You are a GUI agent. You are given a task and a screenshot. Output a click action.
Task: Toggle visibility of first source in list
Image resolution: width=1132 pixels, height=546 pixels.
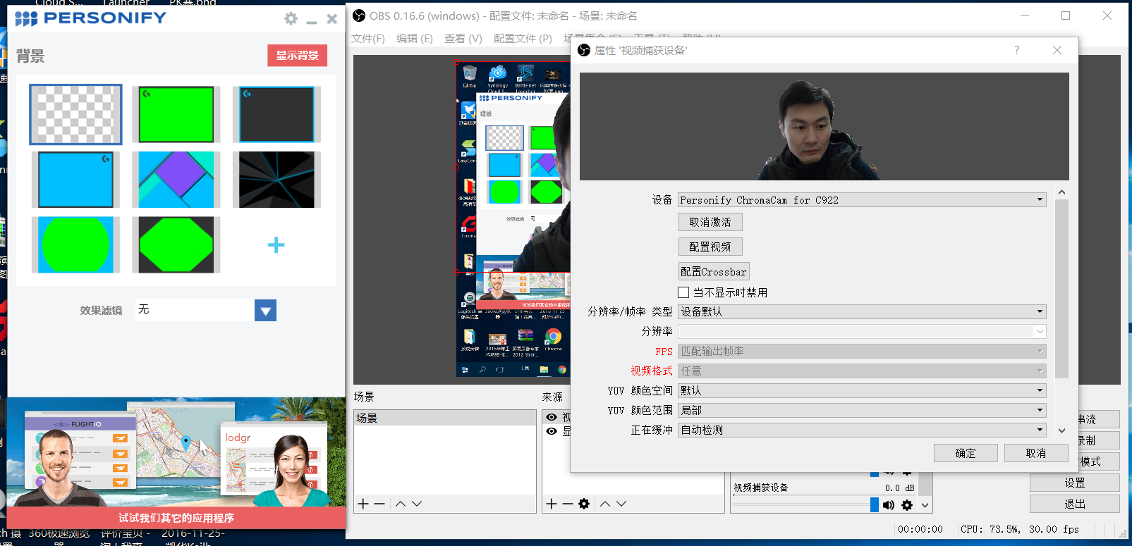click(552, 417)
